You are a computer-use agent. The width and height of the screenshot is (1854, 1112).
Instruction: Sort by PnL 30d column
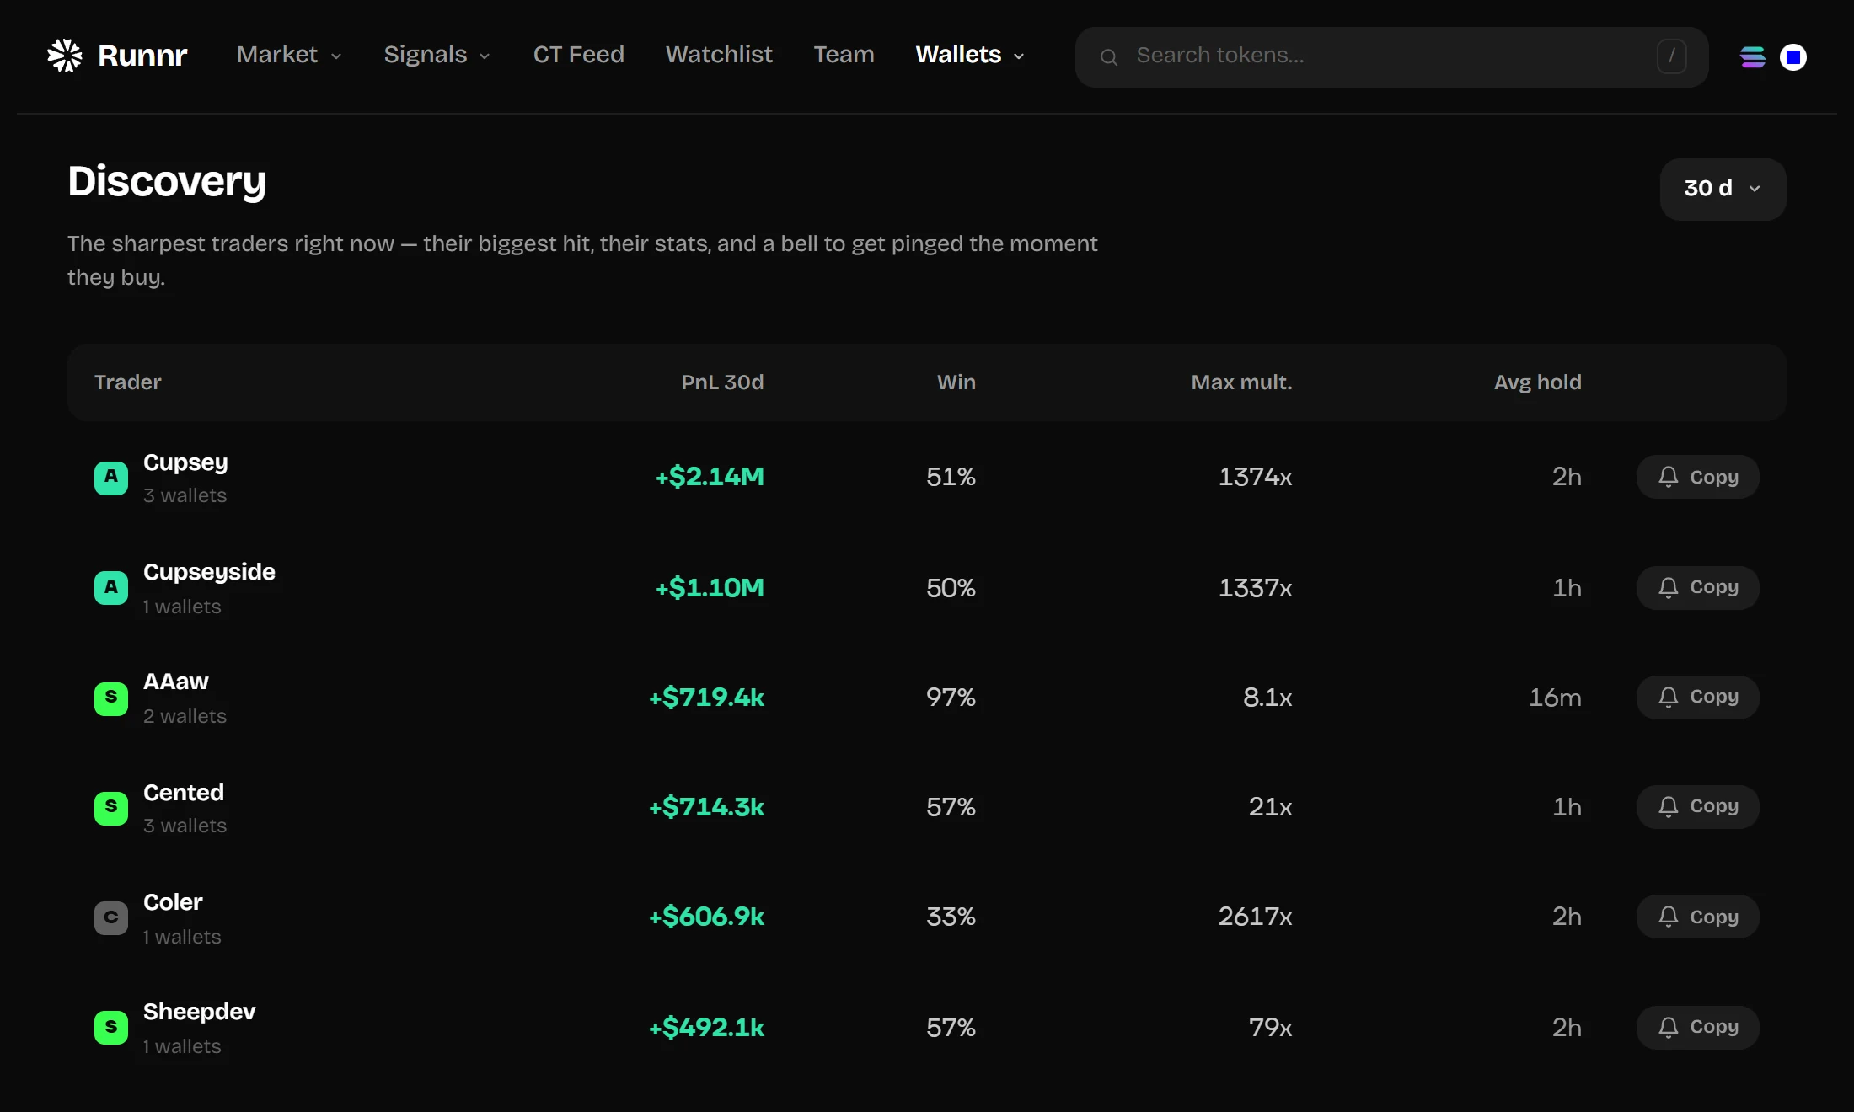pyautogui.click(x=722, y=382)
